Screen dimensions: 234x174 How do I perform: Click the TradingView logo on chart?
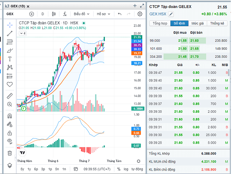pos(22,152)
